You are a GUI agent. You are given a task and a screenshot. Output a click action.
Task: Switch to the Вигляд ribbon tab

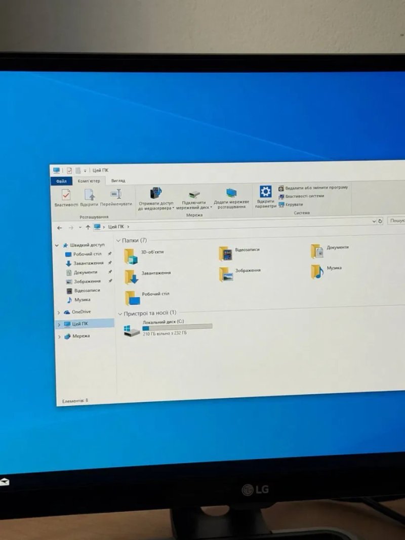(x=118, y=181)
